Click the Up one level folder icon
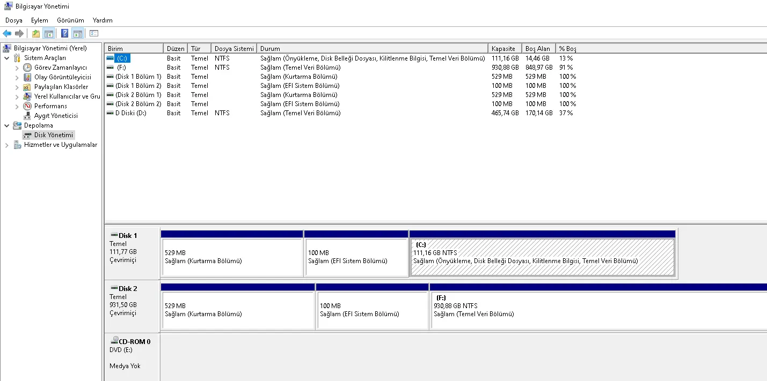The width and height of the screenshot is (767, 381). point(36,33)
